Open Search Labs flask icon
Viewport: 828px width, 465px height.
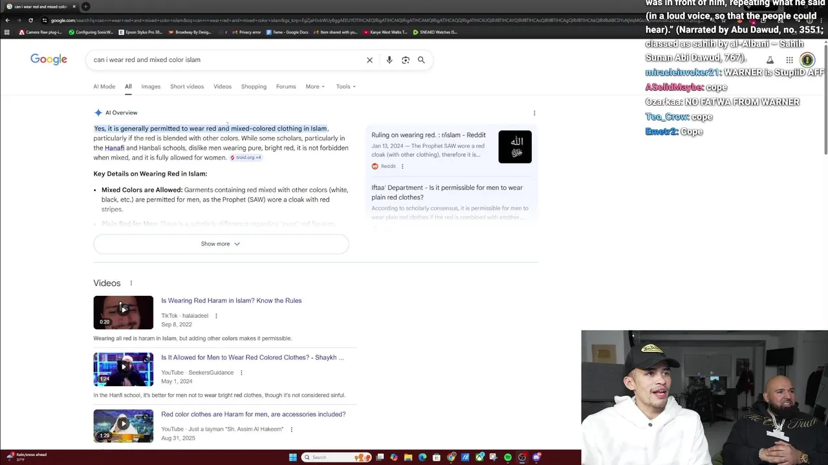[x=770, y=60]
